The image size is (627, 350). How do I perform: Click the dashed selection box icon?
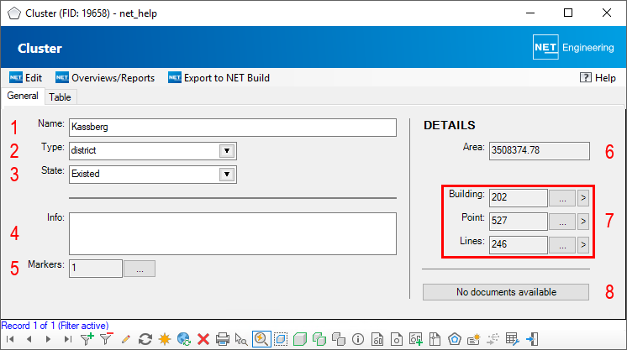(x=281, y=340)
